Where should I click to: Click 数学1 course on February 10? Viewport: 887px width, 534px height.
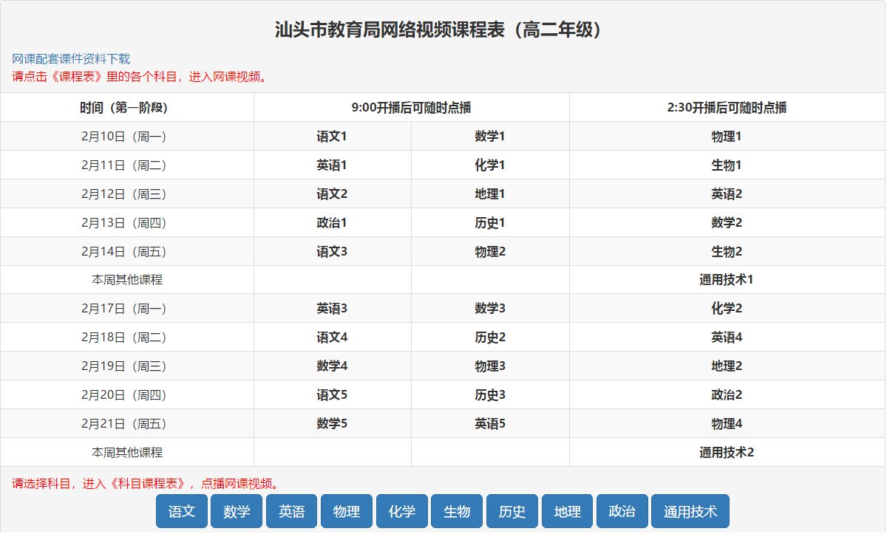coord(490,137)
